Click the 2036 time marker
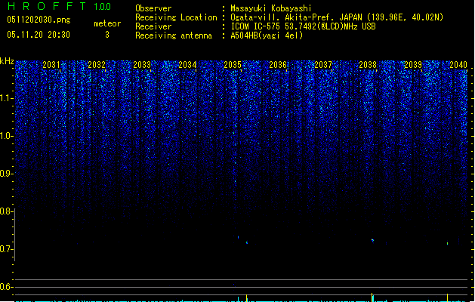This screenshot has height=302, width=475. click(278, 65)
